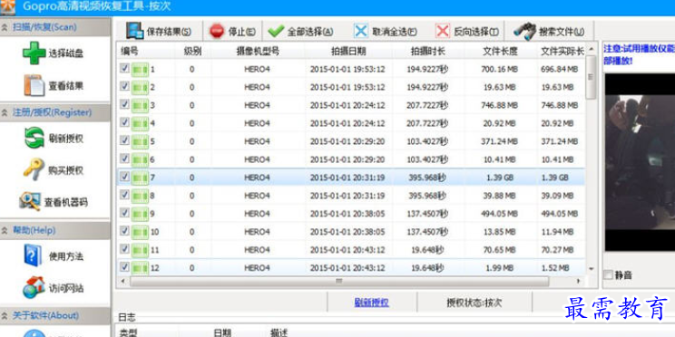Click the Visit Website house icon
The width and height of the screenshot is (675, 337).
click(x=34, y=287)
